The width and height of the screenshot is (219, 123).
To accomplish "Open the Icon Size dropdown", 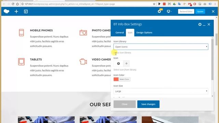I will pos(161,91).
